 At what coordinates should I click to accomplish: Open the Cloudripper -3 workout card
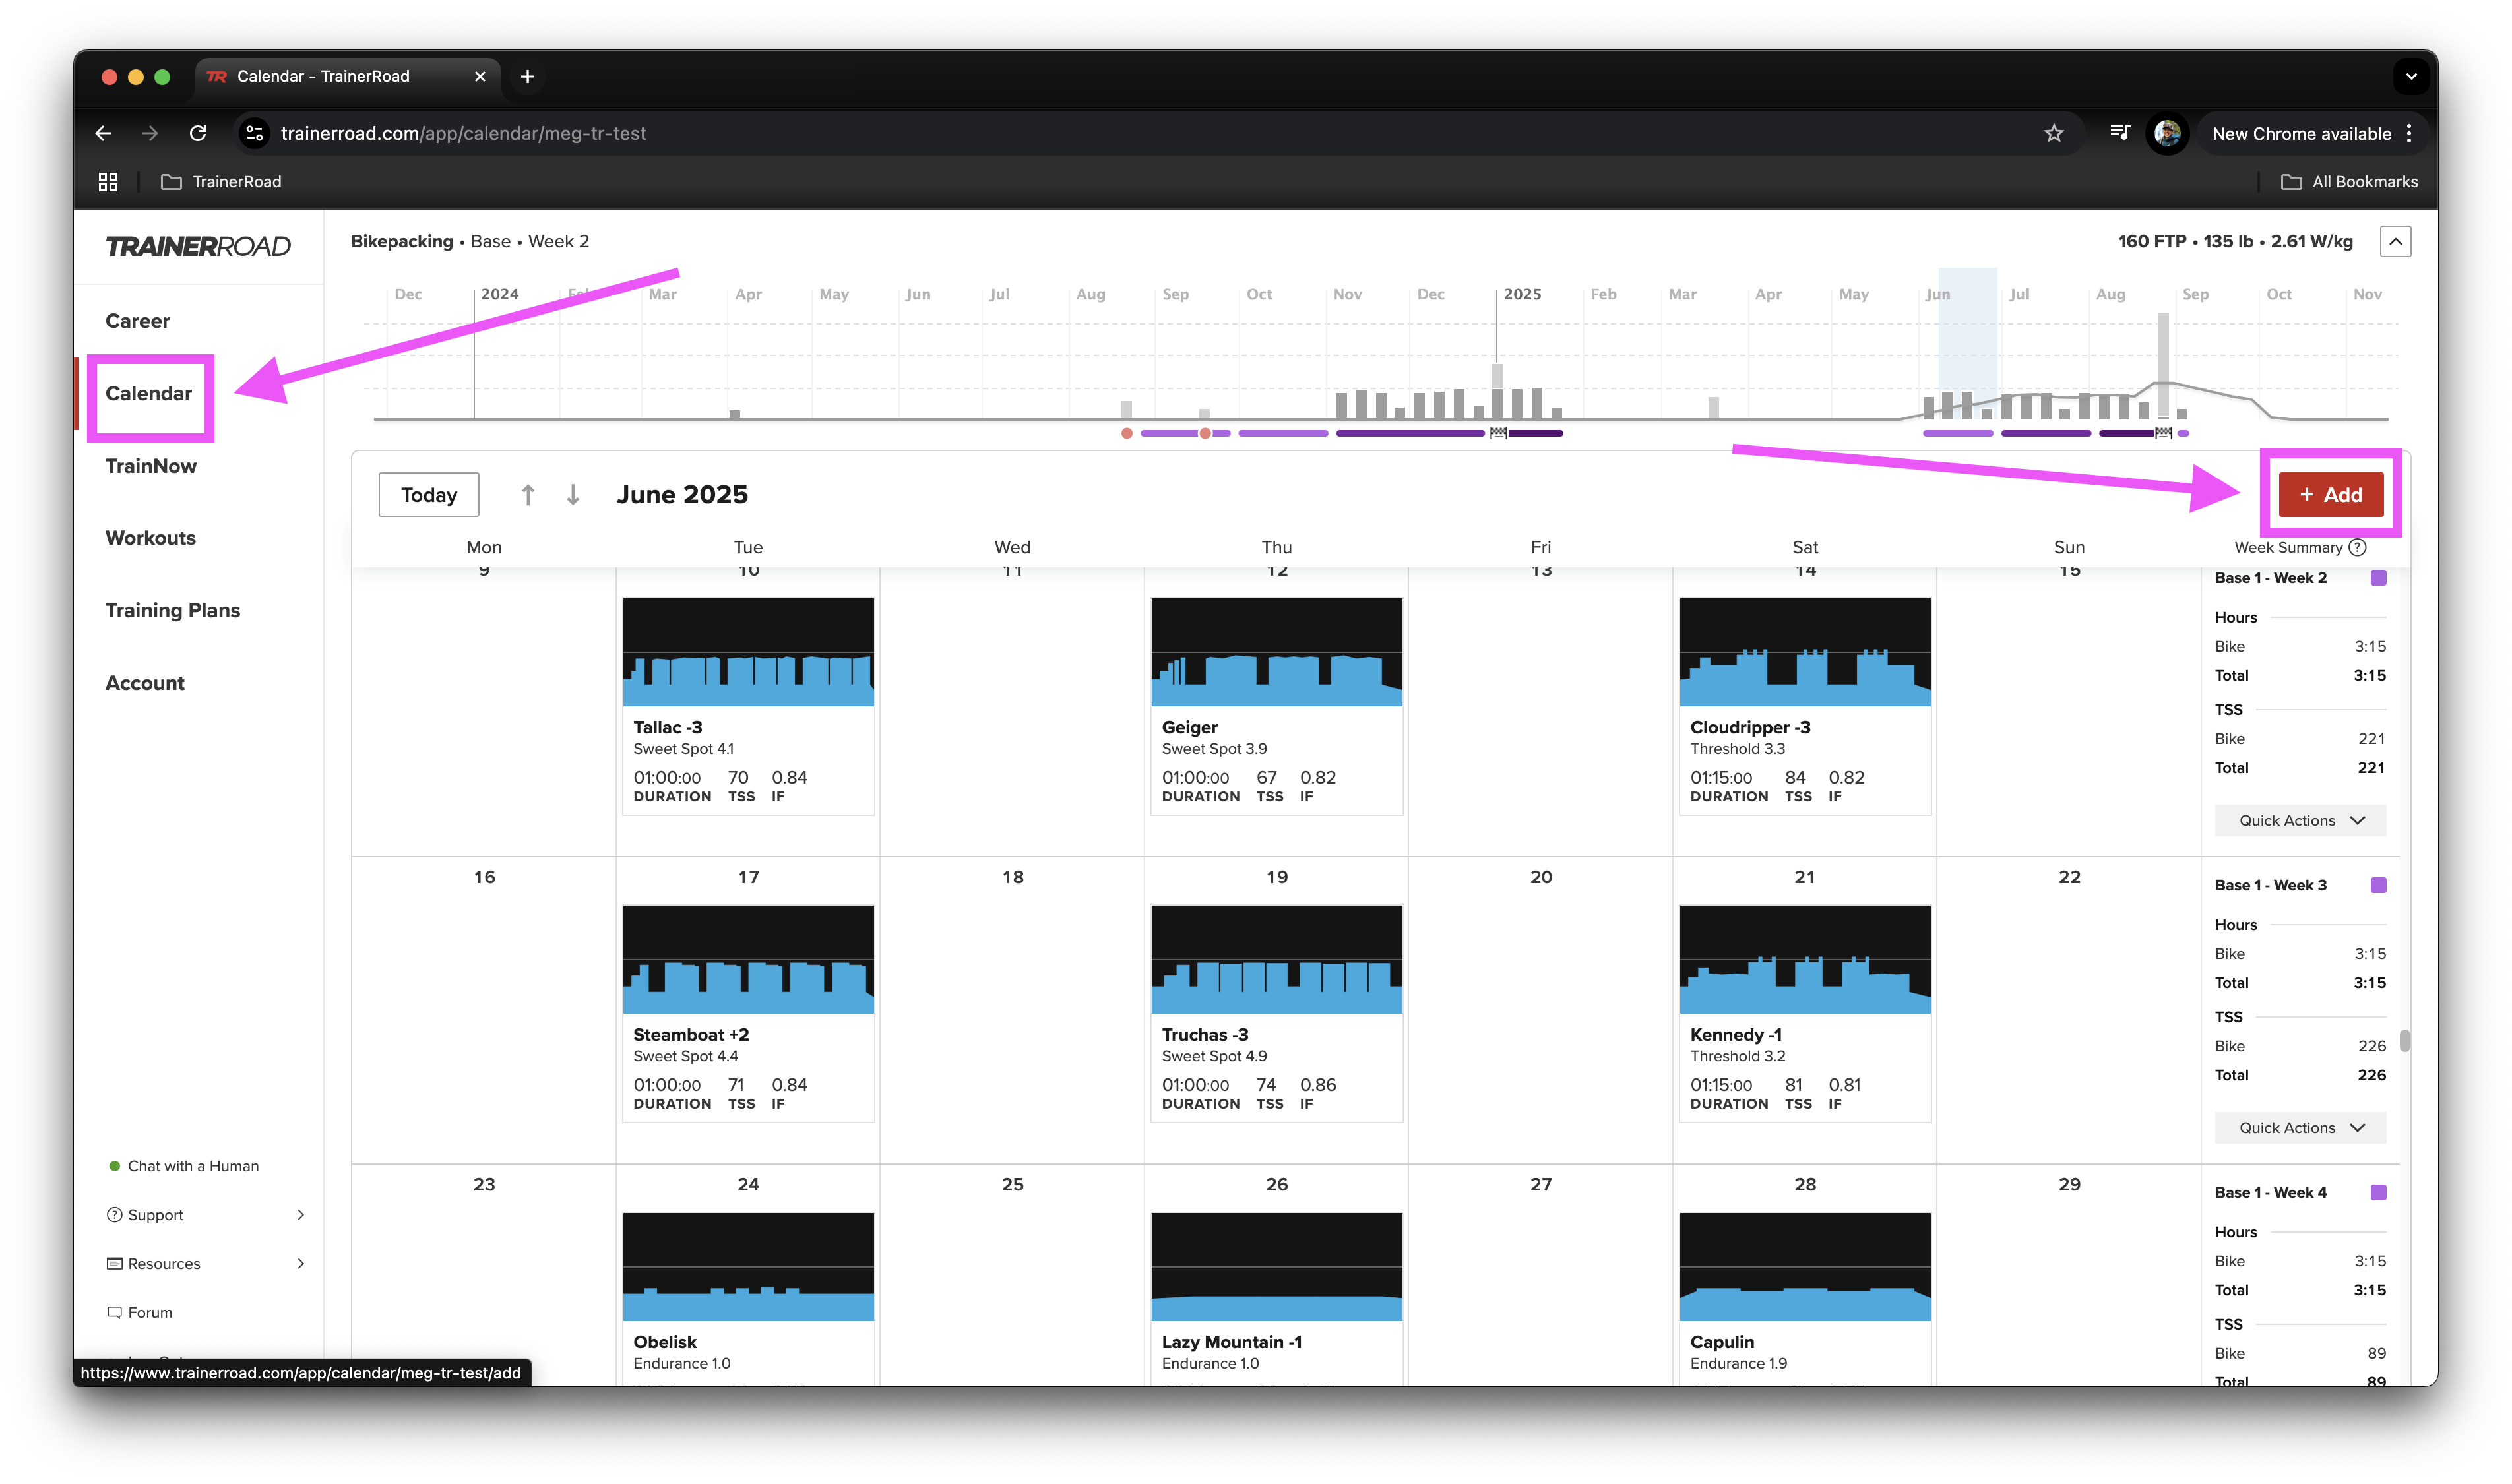tap(1805, 706)
